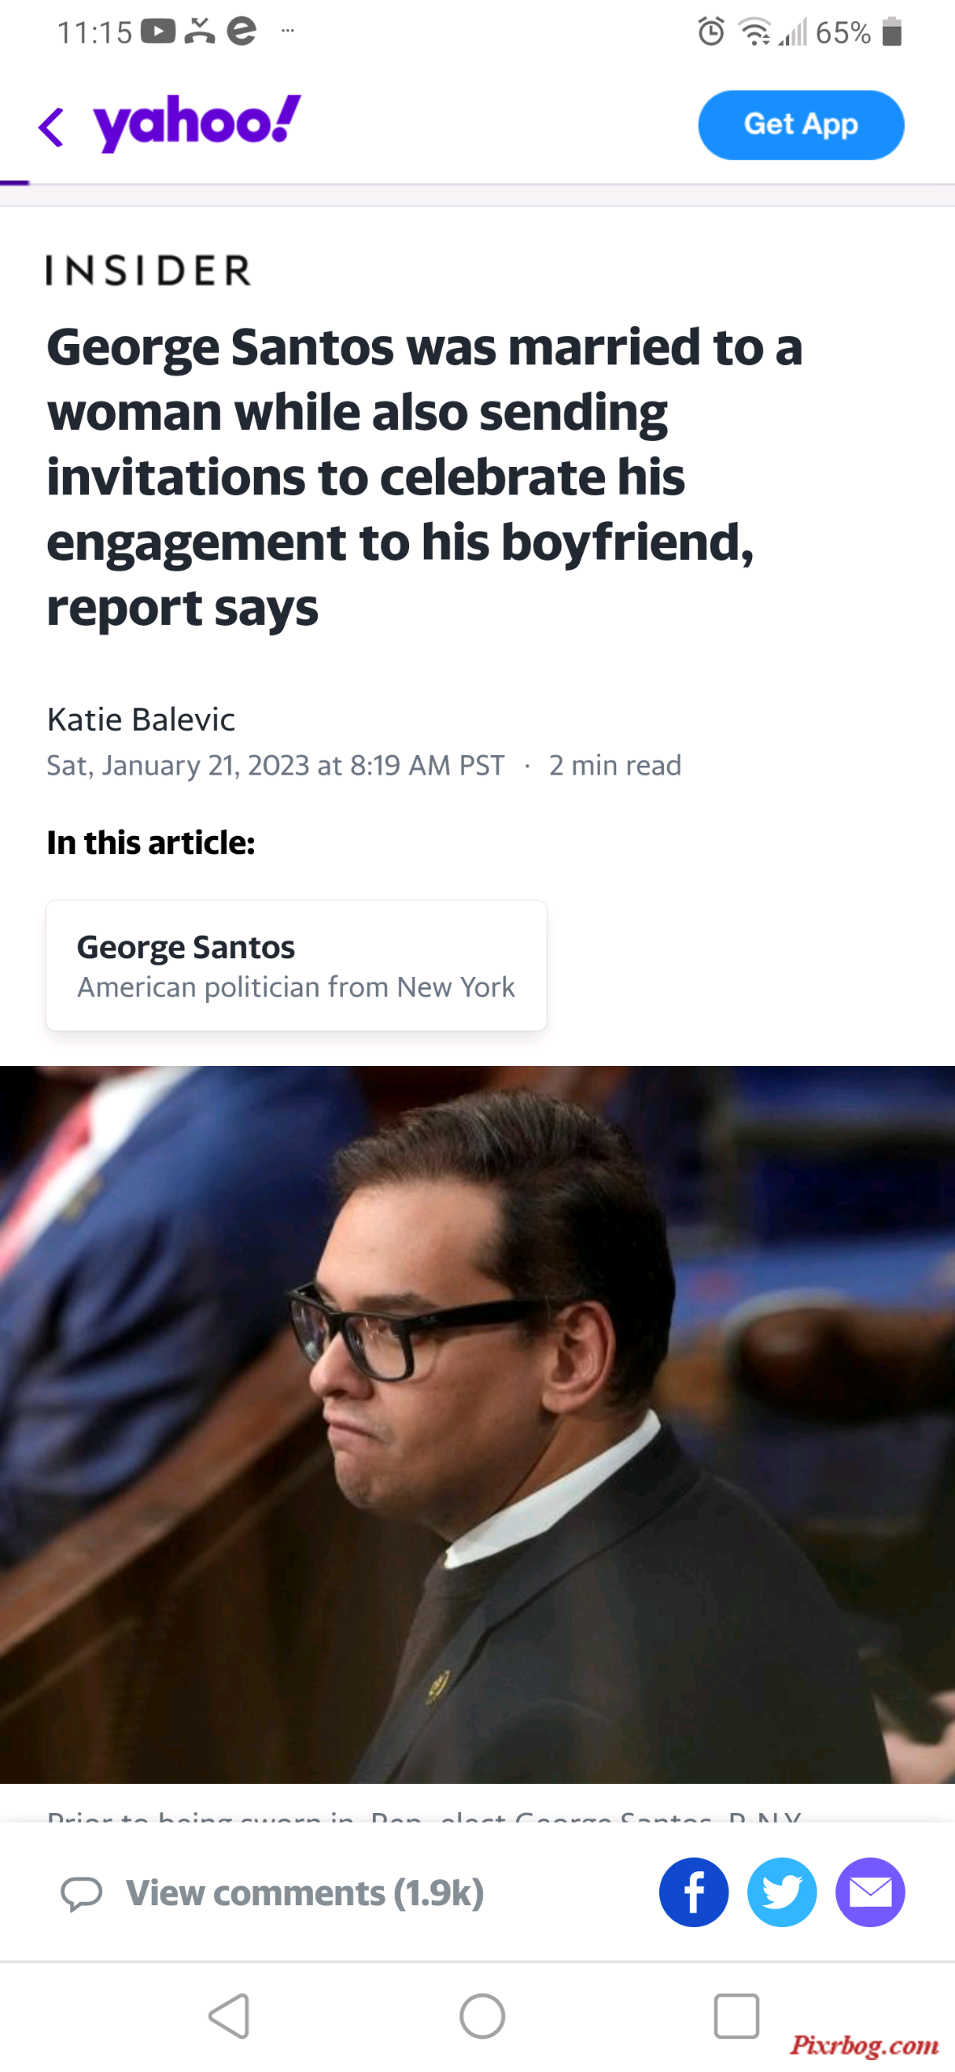The height and width of the screenshot is (2072, 955).
Task: Share article via email icon
Action: 869,1892
